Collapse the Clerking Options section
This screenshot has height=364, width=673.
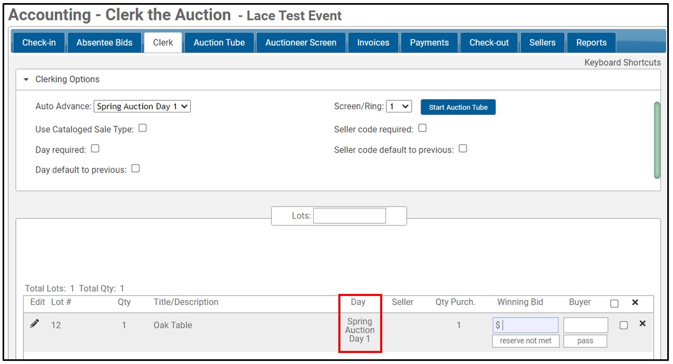[x=27, y=79]
